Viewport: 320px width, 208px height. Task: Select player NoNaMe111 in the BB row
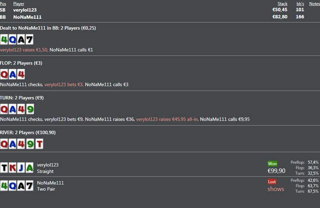click(27, 17)
